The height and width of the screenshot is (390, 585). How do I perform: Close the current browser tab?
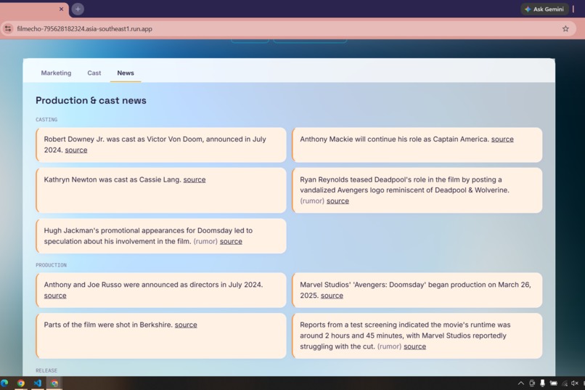coord(61,9)
